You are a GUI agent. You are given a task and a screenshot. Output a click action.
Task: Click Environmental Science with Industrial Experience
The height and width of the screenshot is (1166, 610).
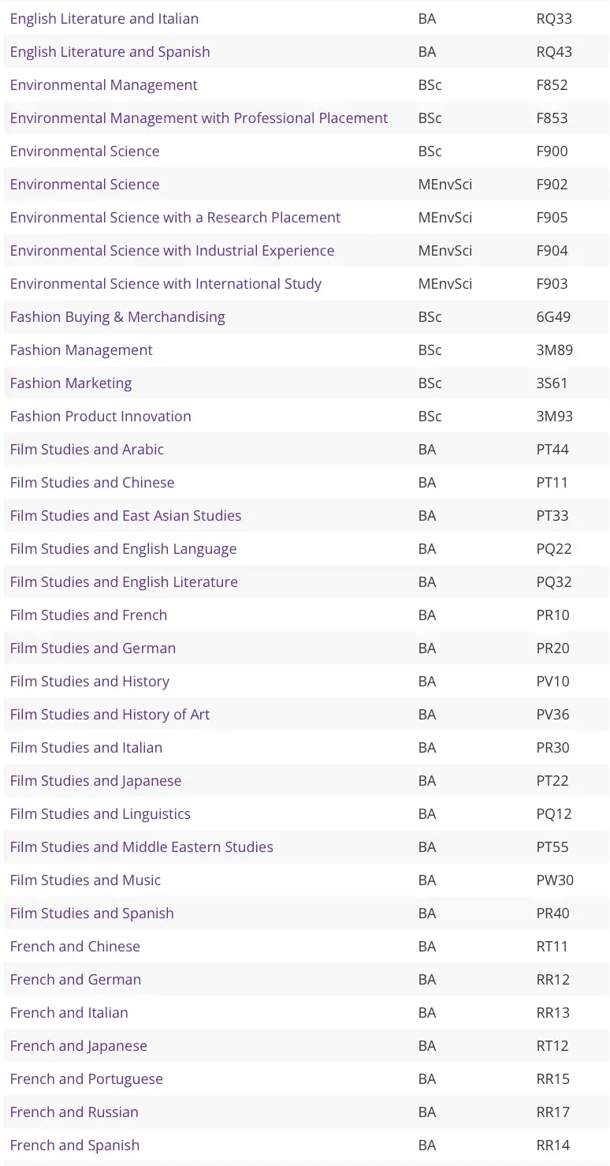(172, 251)
